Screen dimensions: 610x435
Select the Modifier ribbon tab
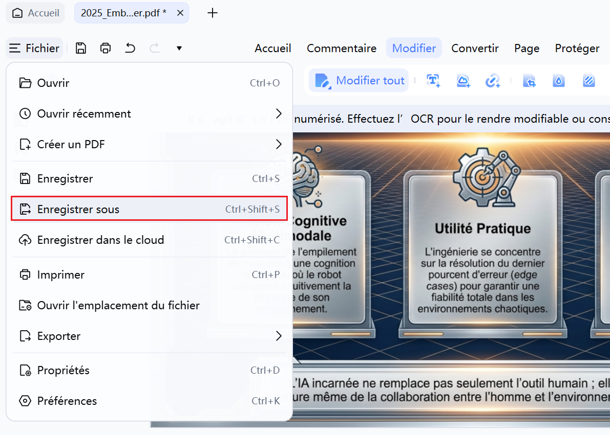pos(414,48)
